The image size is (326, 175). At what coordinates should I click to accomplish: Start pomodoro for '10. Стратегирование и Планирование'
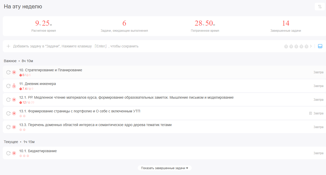(x=14, y=72)
